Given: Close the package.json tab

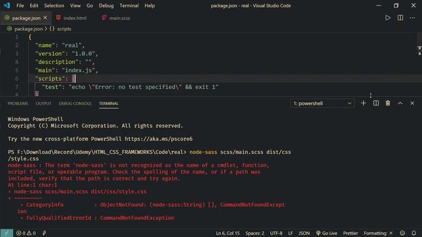Looking at the screenshot, I should click(x=45, y=18).
